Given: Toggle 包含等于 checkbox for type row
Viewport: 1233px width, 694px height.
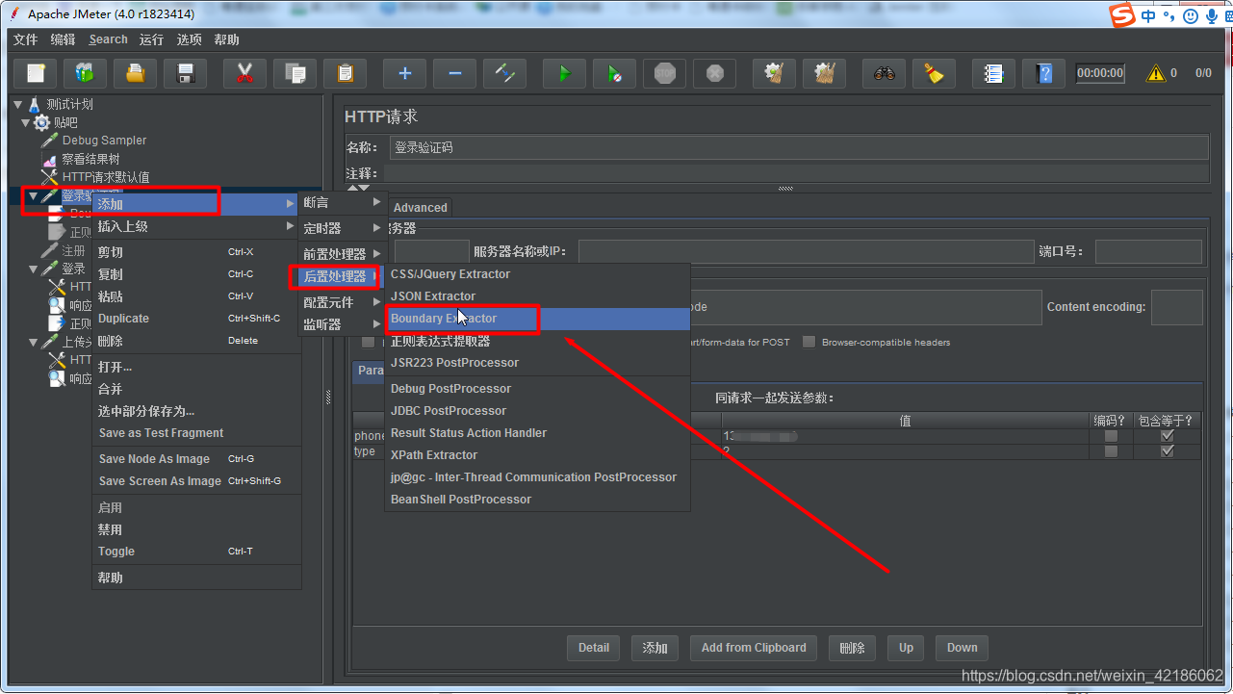Looking at the screenshot, I should (1168, 451).
